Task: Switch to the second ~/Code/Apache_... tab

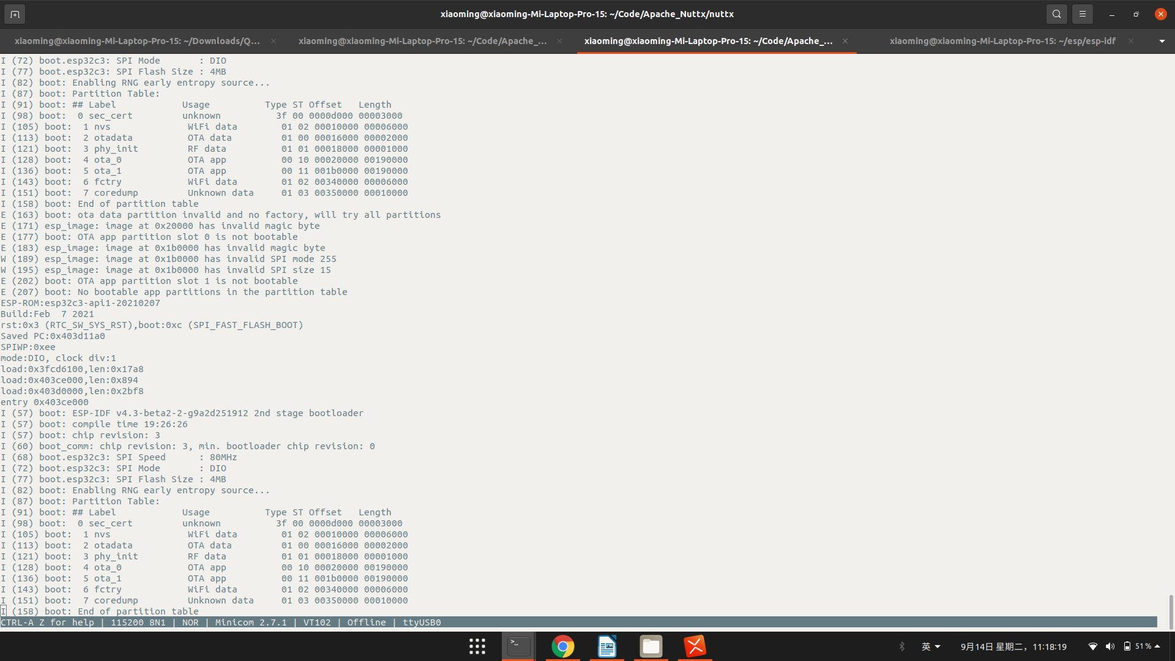Action: click(x=422, y=41)
